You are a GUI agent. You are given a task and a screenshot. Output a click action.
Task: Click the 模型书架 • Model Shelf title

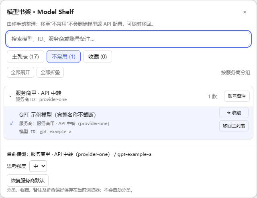tap(40, 12)
